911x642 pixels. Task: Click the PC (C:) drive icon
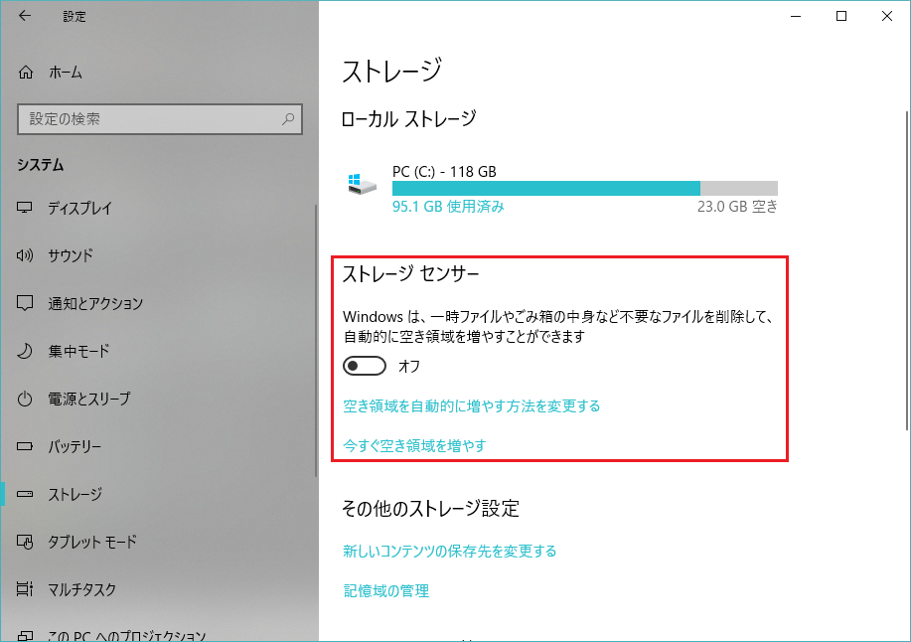[x=362, y=185]
